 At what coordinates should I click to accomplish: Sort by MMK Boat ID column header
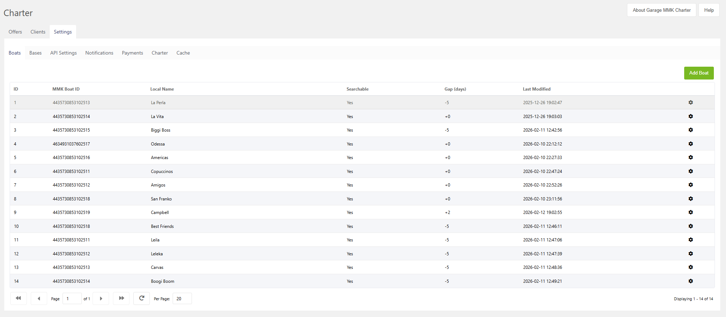click(x=66, y=89)
